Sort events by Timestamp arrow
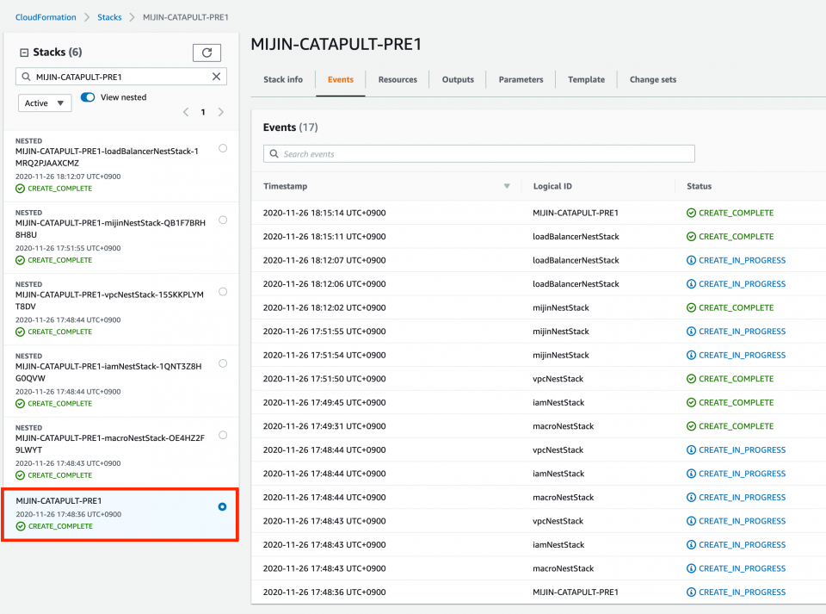826x614 pixels. click(507, 186)
